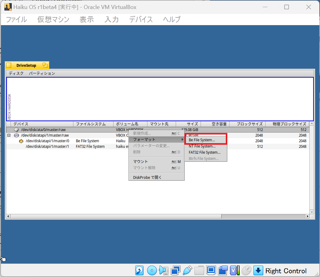
Task: Click the optical disc status icon
Action: pyautogui.click(x=152, y=270)
